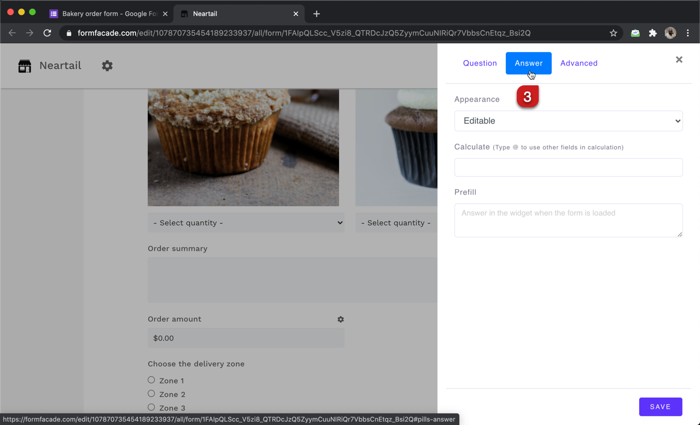Screen dimensions: 700x425
Task: Reload the page
Action: 47,33
